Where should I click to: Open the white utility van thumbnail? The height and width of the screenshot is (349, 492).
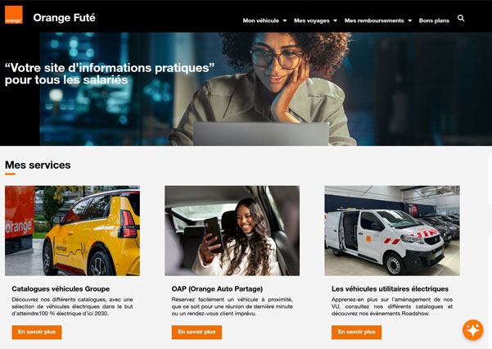point(392,230)
